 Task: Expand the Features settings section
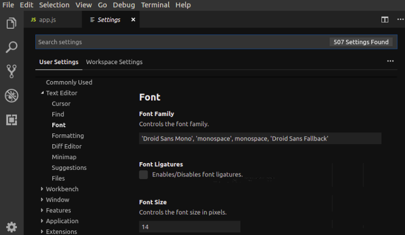pos(42,210)
